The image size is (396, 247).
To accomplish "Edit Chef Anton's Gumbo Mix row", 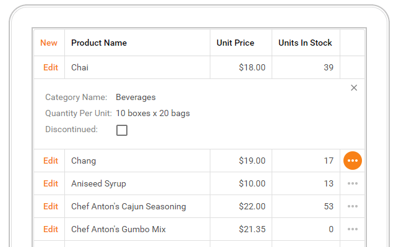I will (51, 229).
